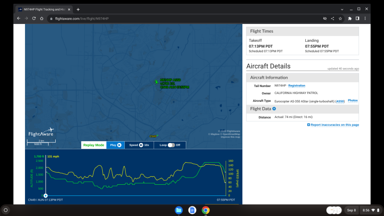Click the timeline scrubber handle at start

[46, 195]
